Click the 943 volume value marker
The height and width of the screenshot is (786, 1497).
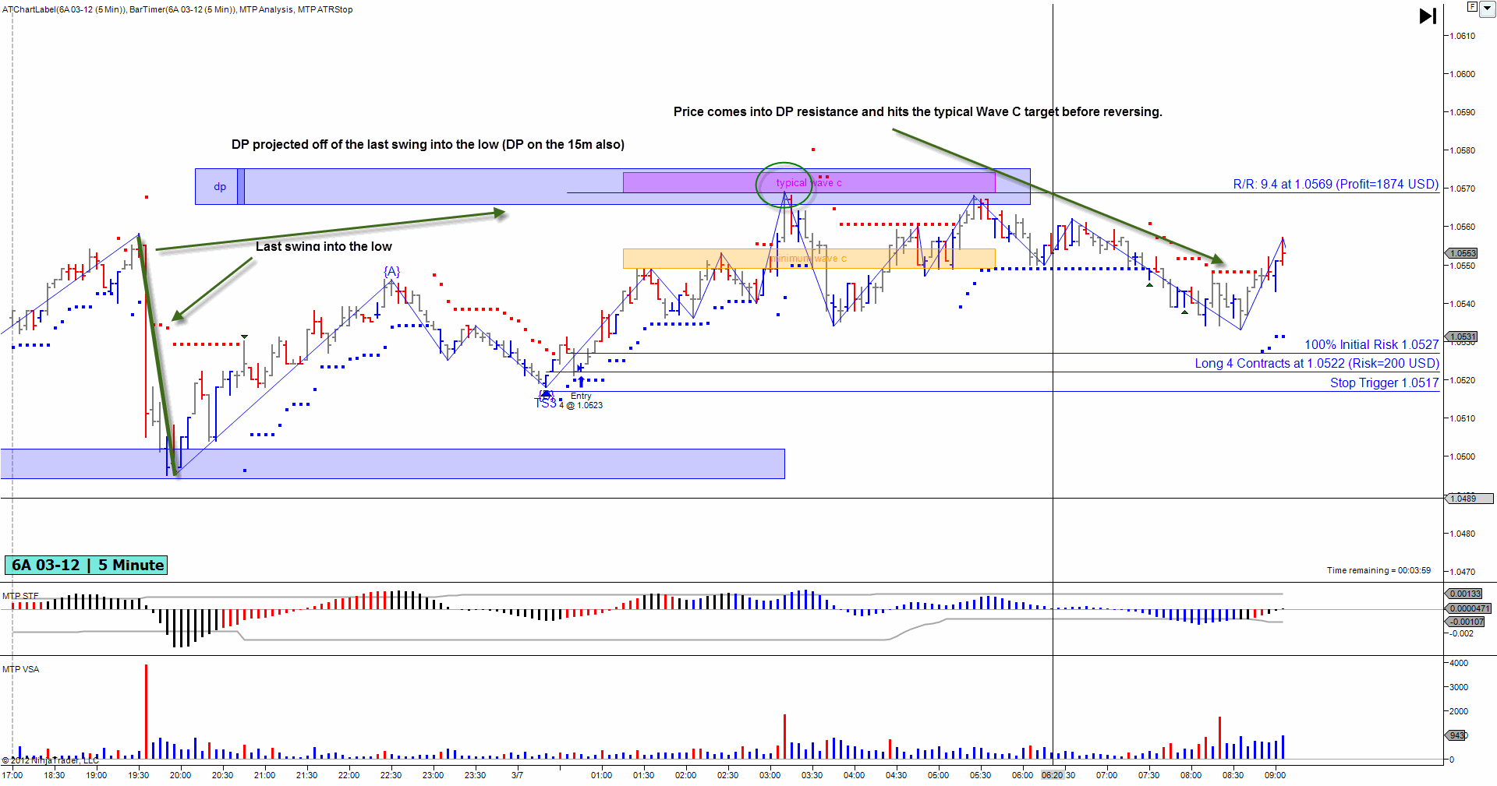[x=1457, y=735]
